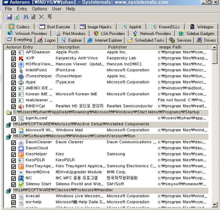This screenshot has width=220, height=210.
Task: Toggle the bginfo.cmd checkbox
Action: coord(14,119)
